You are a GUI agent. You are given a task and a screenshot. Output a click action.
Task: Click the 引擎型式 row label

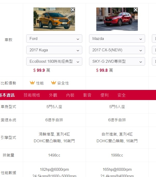(x=8, y=138)
